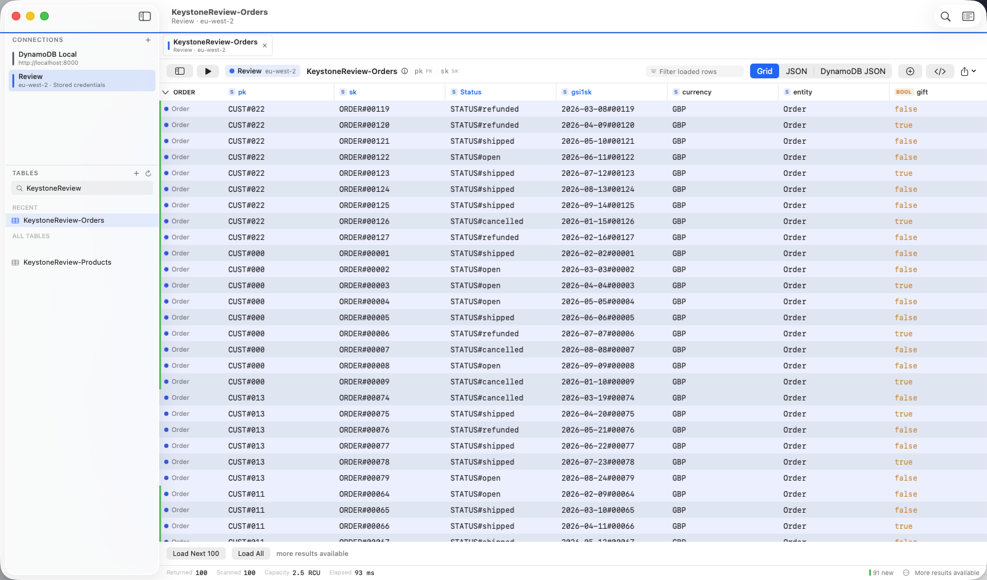The image size is (987, 580).
Task: Open KeystoneReview-Products table
Action: click(82, 262)
